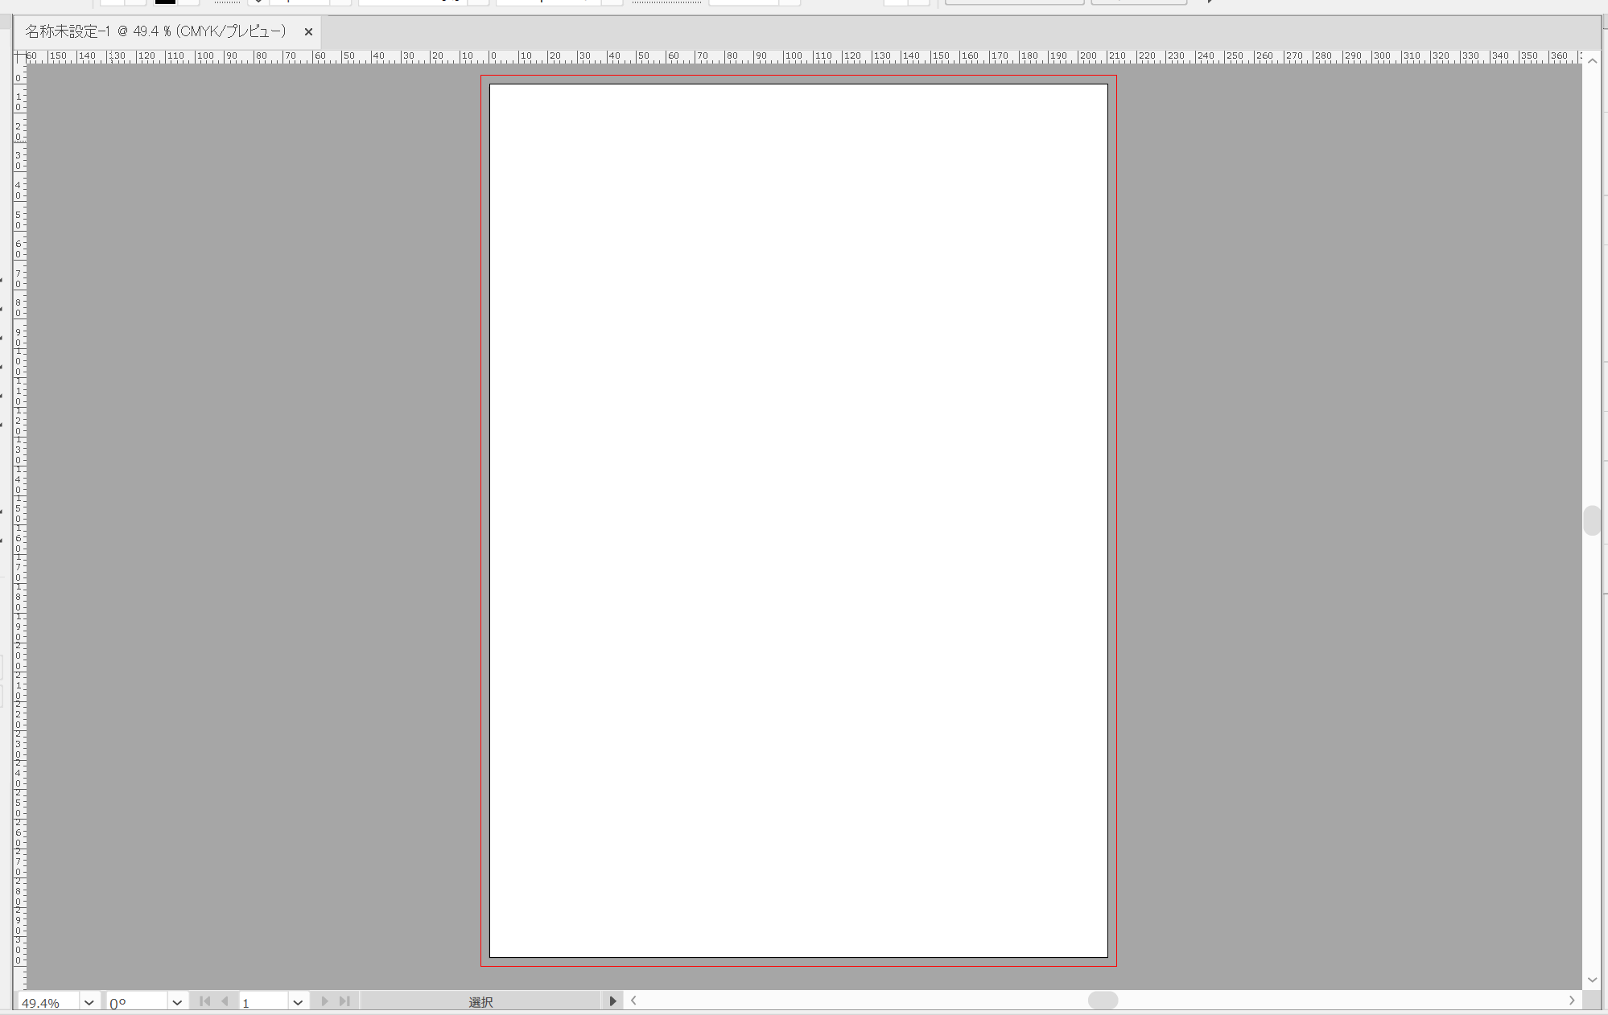The width and height of the screenshot is (1608, 1015).
Task: Click the vertical scrollbar thumb
Action: tap(1591, 520)
